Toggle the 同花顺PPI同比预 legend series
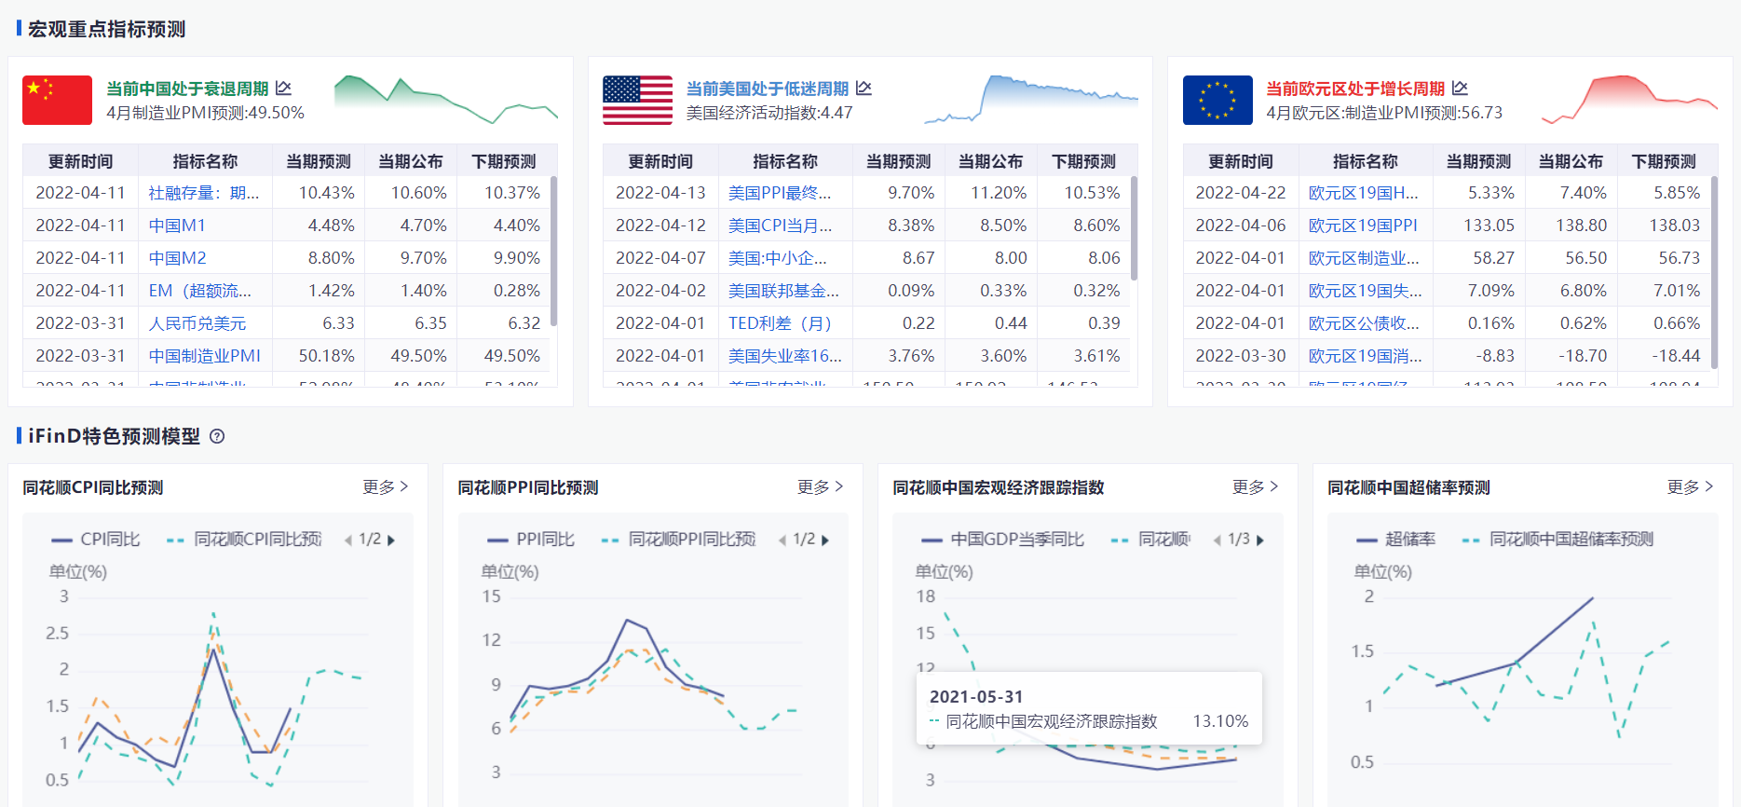Viewport: 1741px width, 807px height. tap(679, 540)
